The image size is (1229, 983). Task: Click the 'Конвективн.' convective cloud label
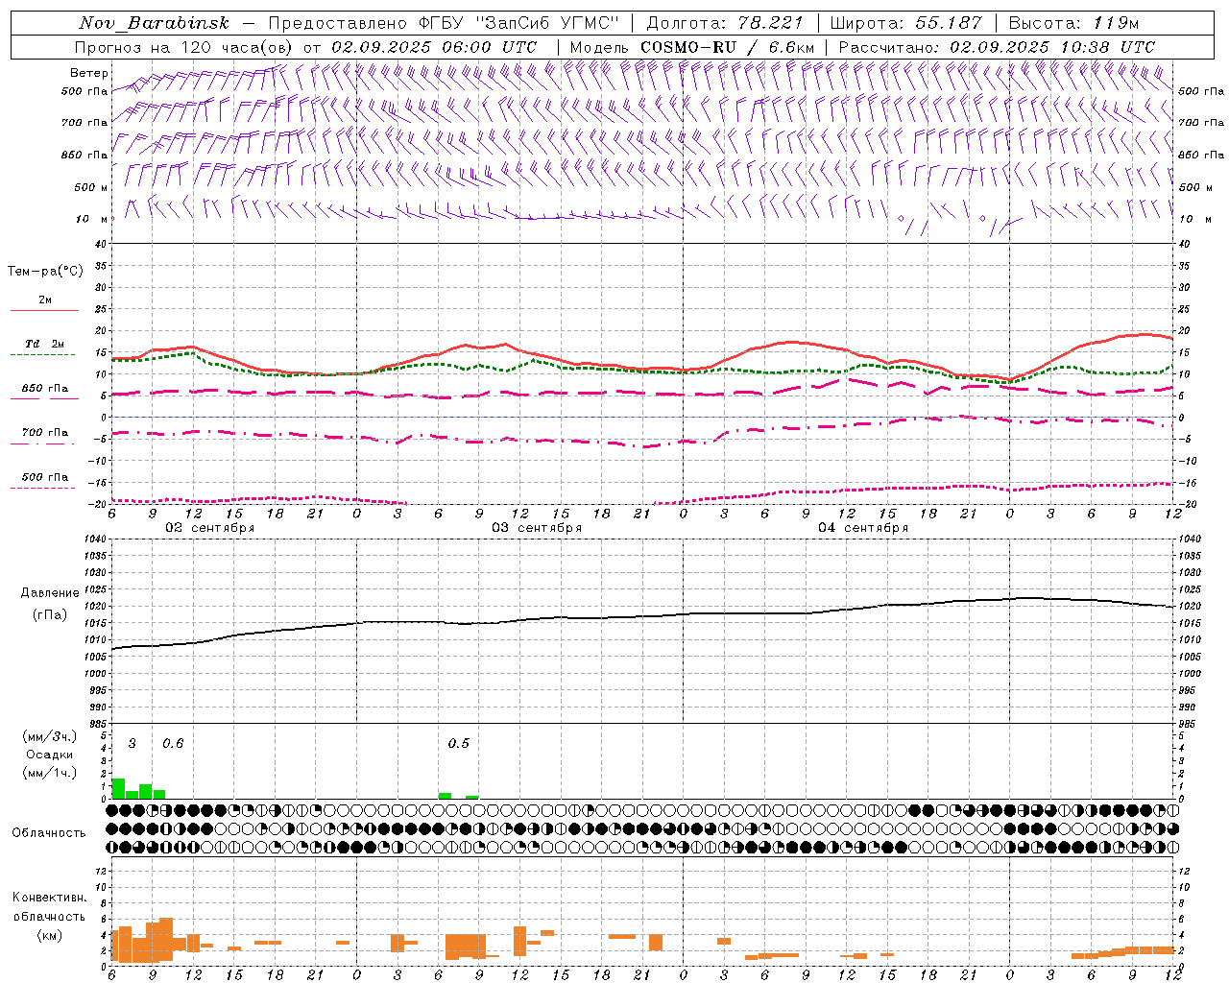click(50, 898)
